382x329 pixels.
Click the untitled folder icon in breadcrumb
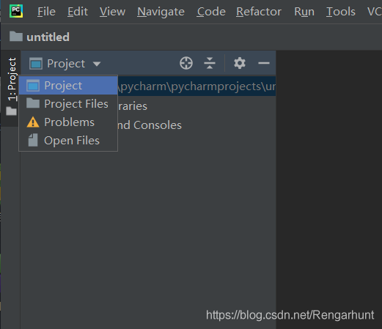(16, 37)
